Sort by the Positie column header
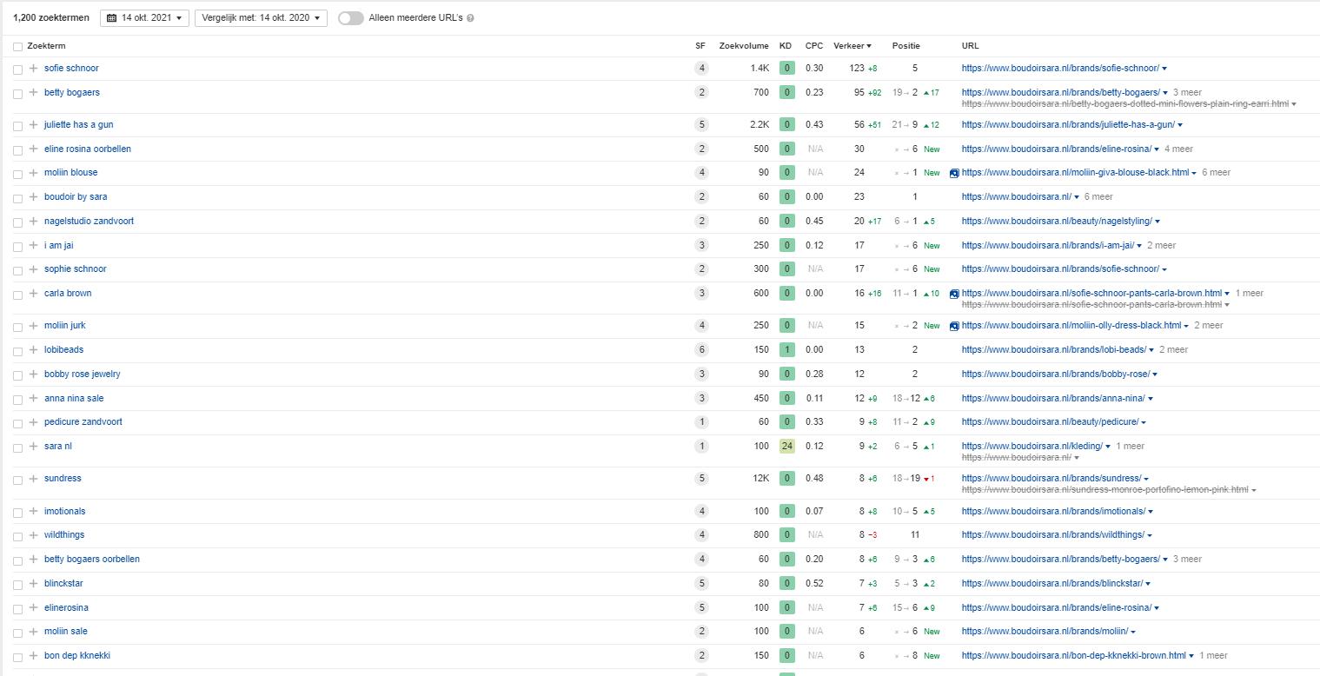1320x676 pixels. coord(905,46)
